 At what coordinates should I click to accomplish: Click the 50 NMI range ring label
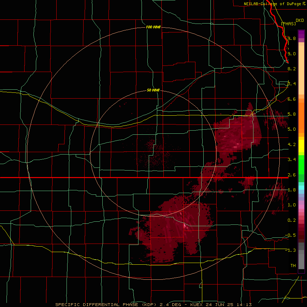(153, 90)
